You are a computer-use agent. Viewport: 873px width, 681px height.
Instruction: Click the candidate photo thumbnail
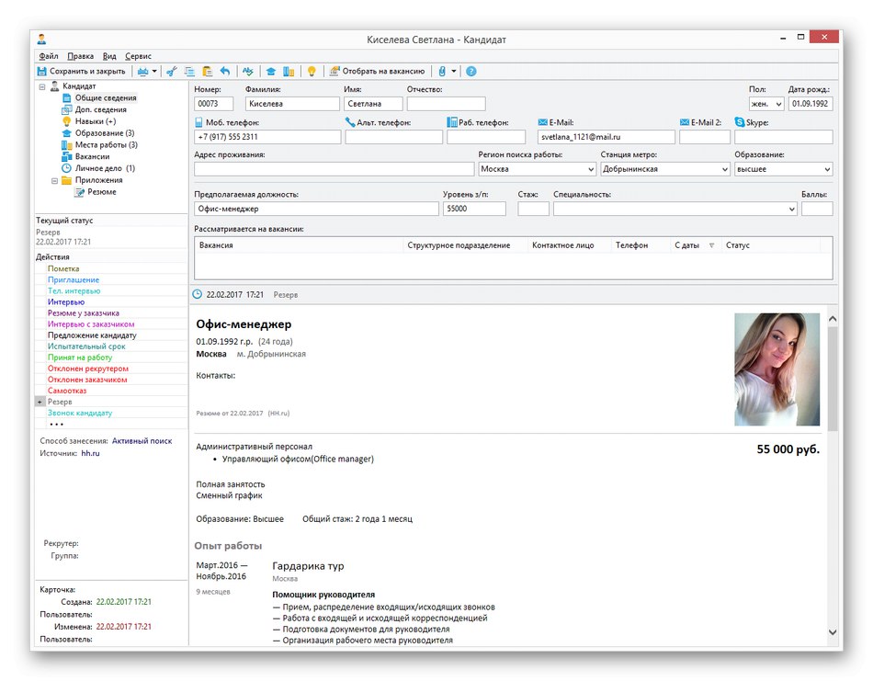(777, 369)
